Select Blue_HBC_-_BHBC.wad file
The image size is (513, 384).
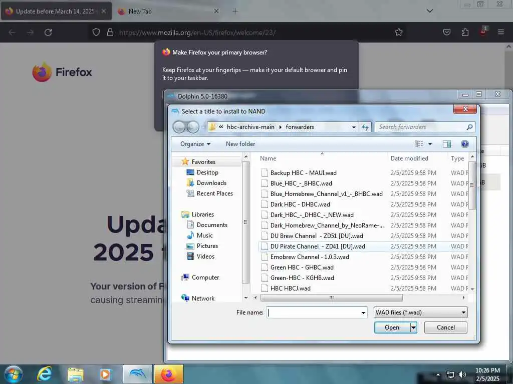coord(301,183)
